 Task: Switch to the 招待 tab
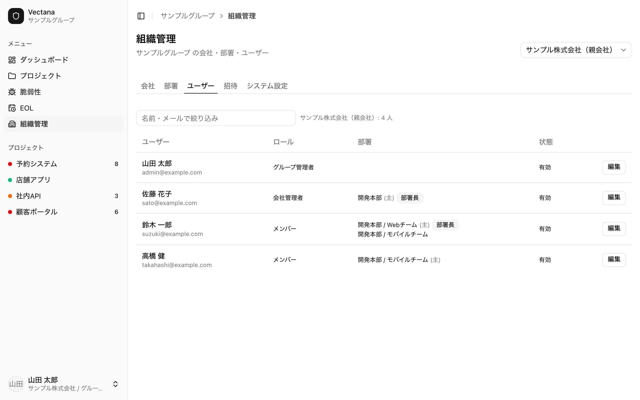(x=230, y=86)
